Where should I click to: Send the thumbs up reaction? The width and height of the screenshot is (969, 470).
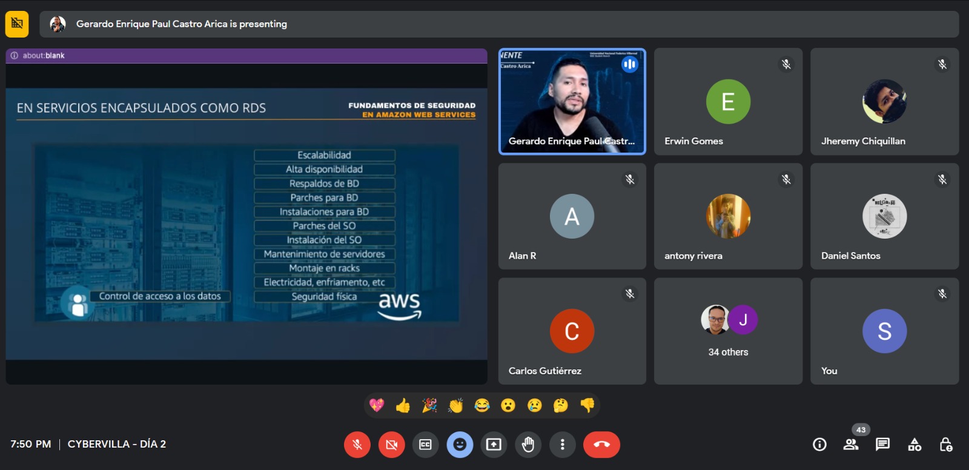(x=403, y=405)
